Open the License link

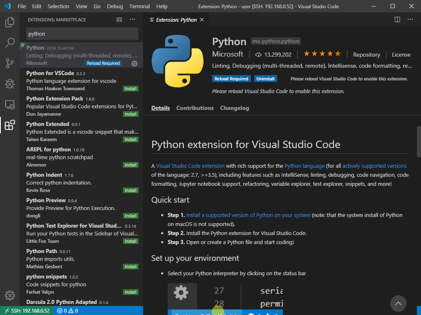[x=401, y=55]
